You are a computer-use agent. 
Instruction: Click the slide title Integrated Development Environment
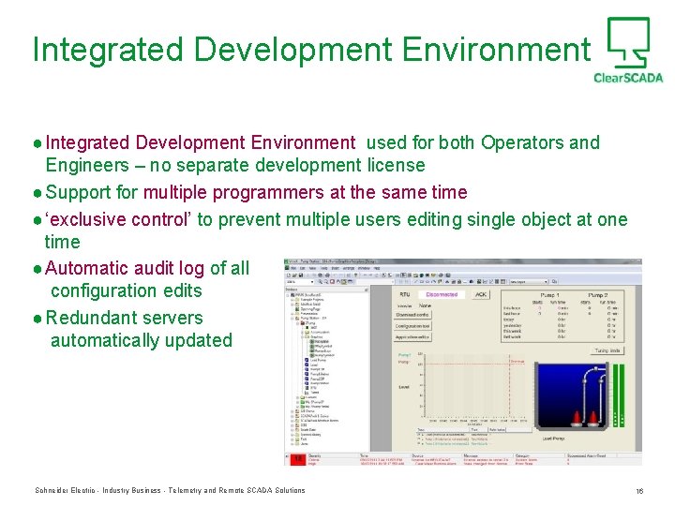311,49
